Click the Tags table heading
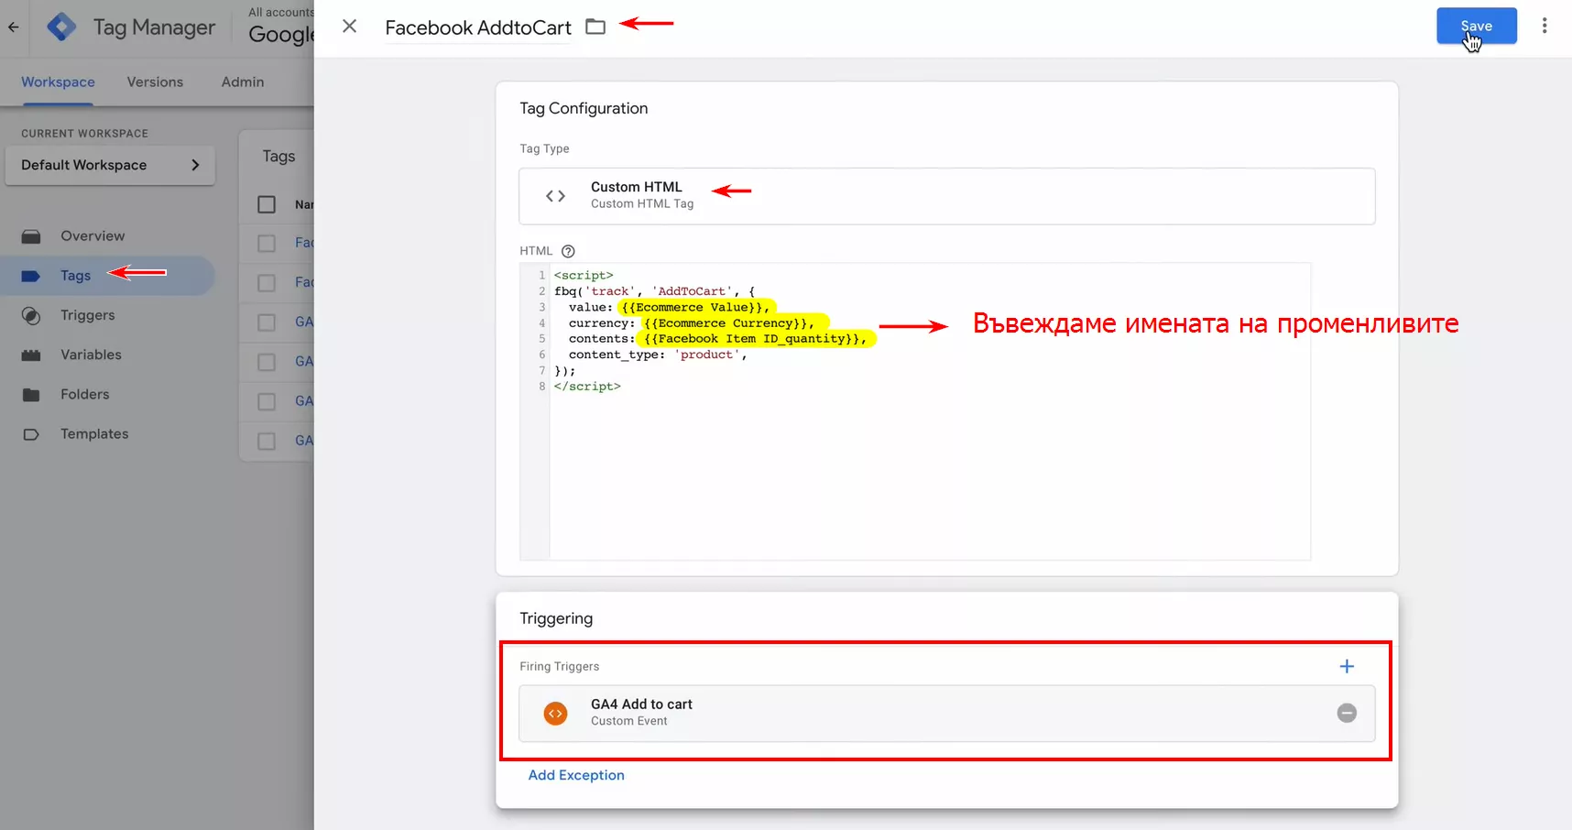The height and width of the screenshot is (830, 1572). pyautogui.click(x=278, y=157)
